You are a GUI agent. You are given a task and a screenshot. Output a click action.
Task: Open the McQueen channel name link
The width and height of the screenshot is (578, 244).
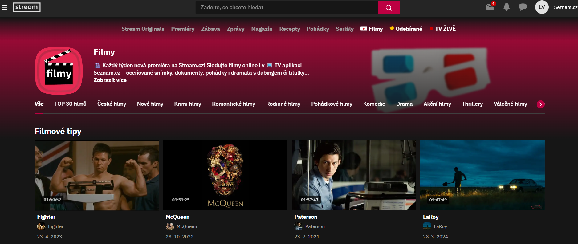pos(187,226)
